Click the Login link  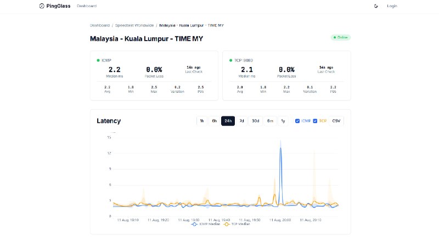pos(392,6)
